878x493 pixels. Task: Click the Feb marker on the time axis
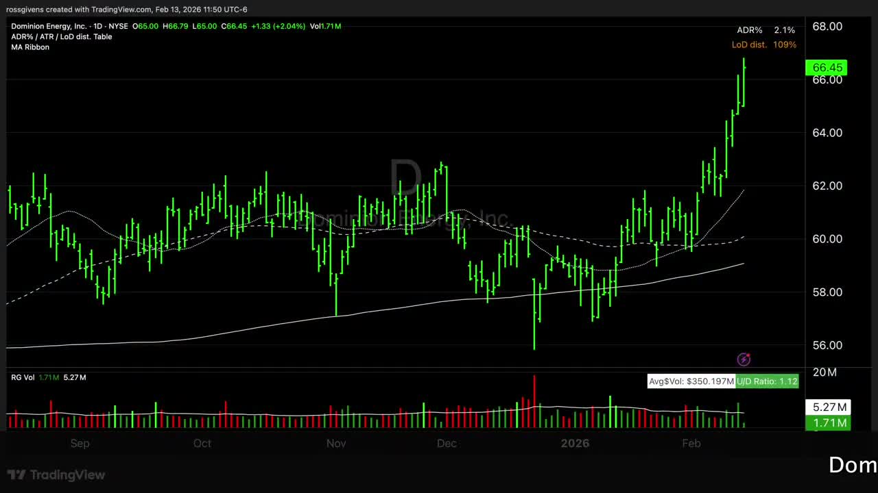[x=691, y=444]
